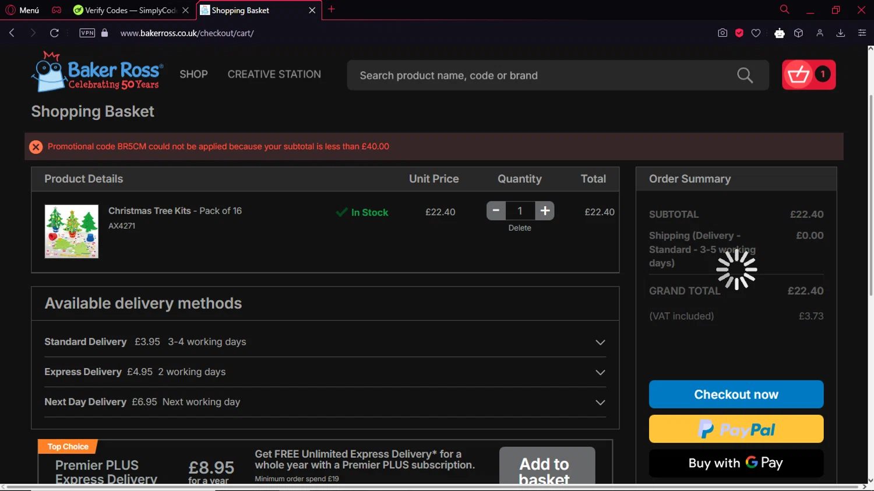Open the extensions cube icon
The width and height of the screenshot is (874, 491).
799,33
